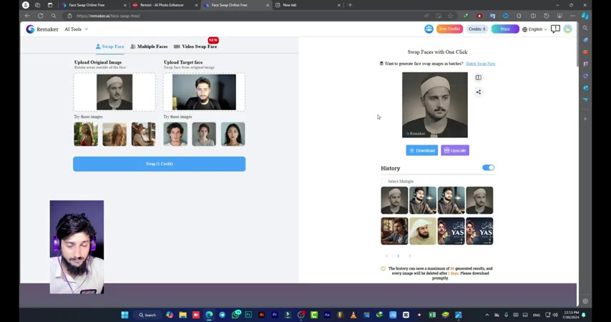Expand the AI Tools dropdown
611x322 pixels.
(76, 29)
